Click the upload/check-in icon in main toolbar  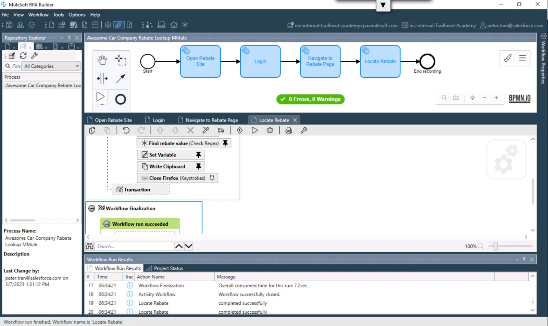point(20,25)
